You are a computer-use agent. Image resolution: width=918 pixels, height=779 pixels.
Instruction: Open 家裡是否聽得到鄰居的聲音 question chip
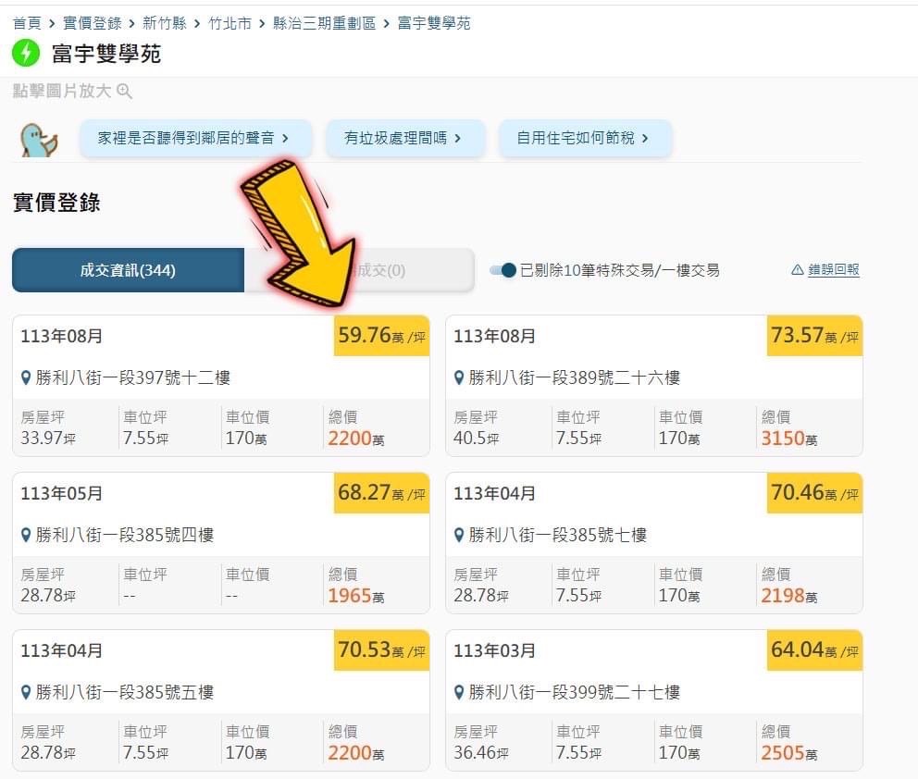[195, 138]
